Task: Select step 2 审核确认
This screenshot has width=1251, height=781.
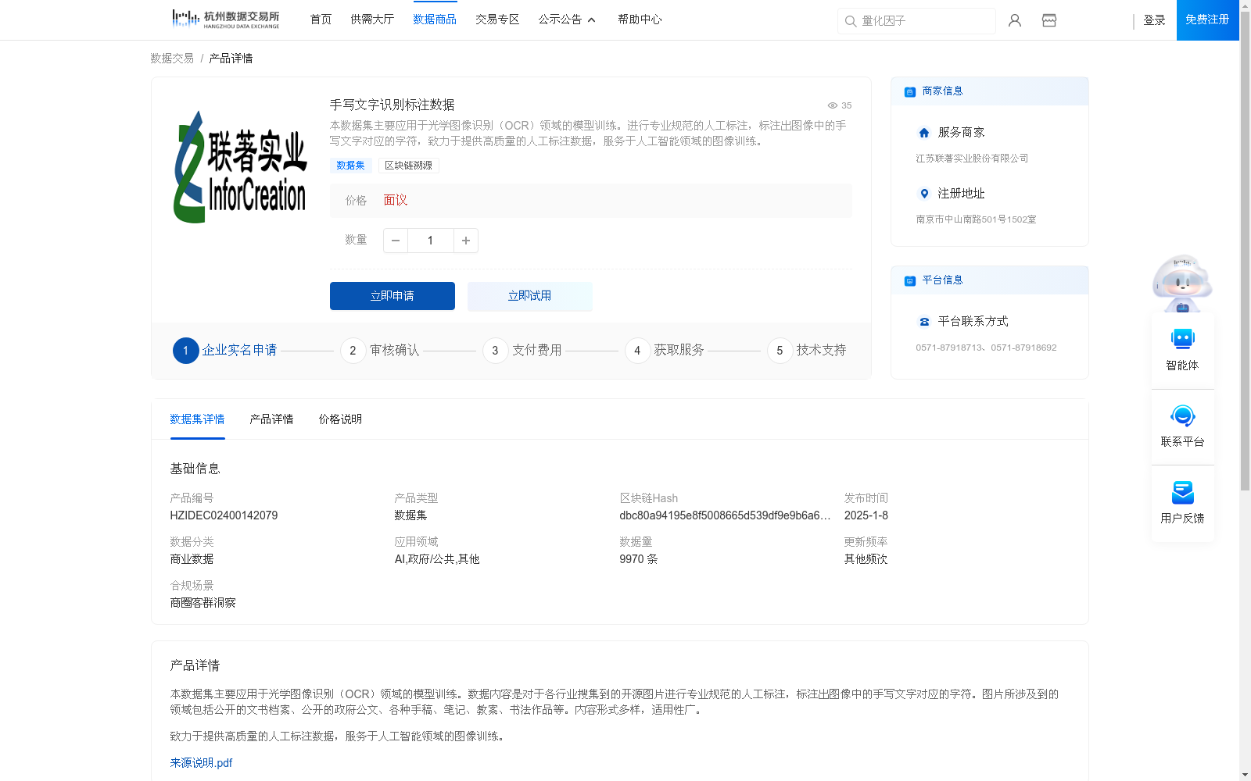Action: pos(380,351)
